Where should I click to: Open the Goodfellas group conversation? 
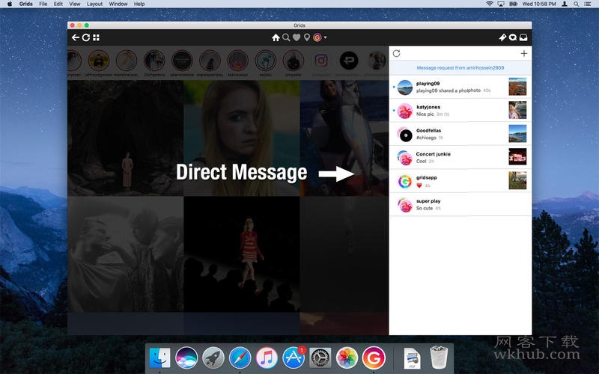point(460,134)
